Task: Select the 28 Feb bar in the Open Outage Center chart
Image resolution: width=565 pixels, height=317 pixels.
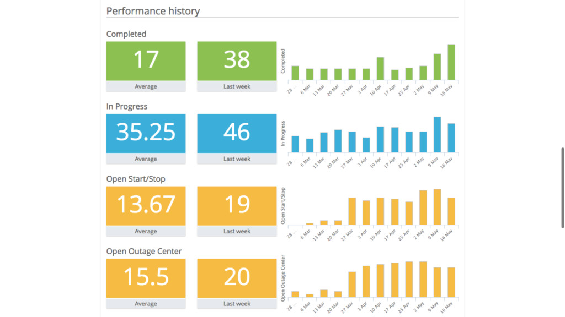Action: 295,294
